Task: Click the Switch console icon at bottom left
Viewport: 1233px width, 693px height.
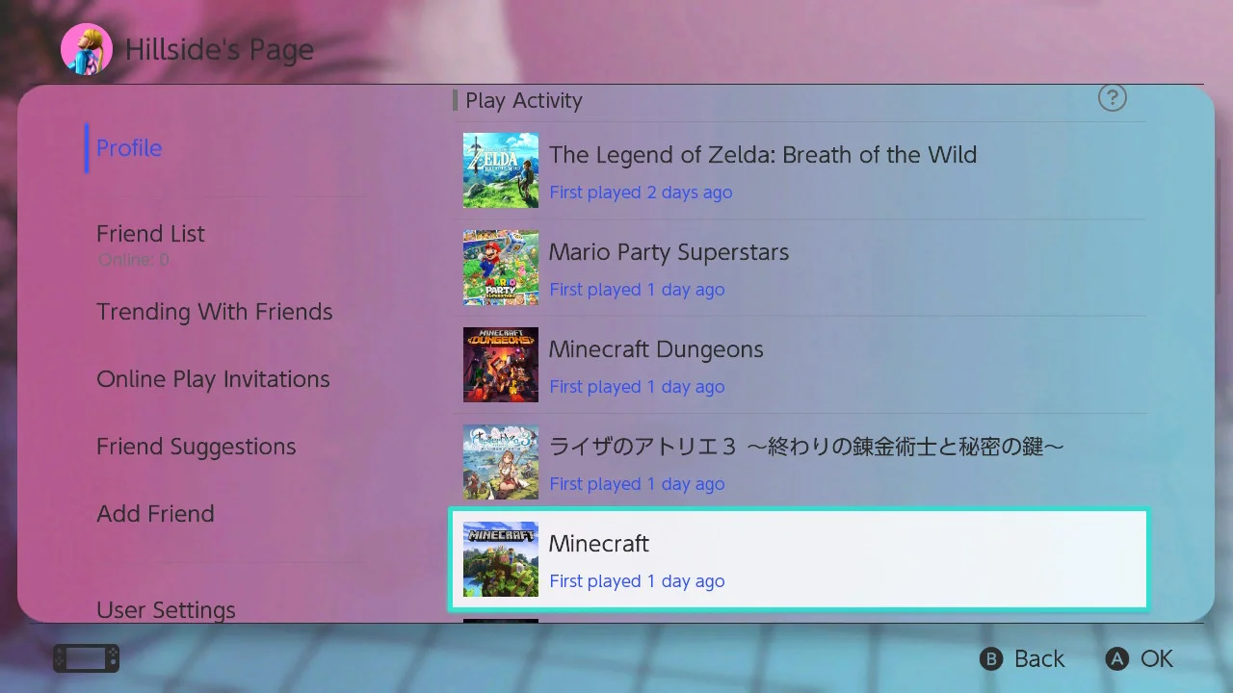Action: (87, 658)
